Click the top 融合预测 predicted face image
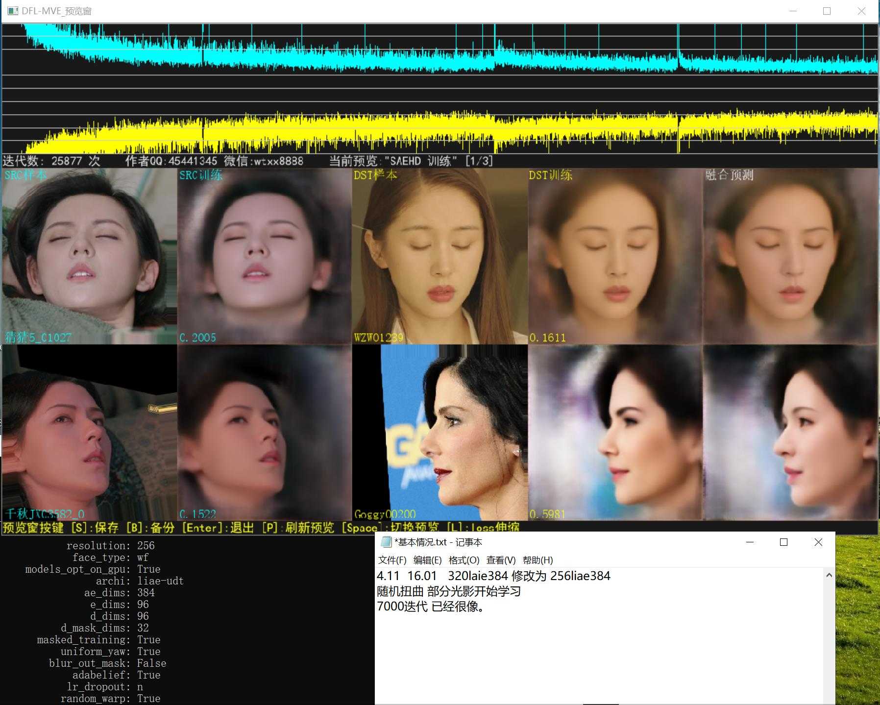This screenshot has width=880, height=705. [790, 256]
